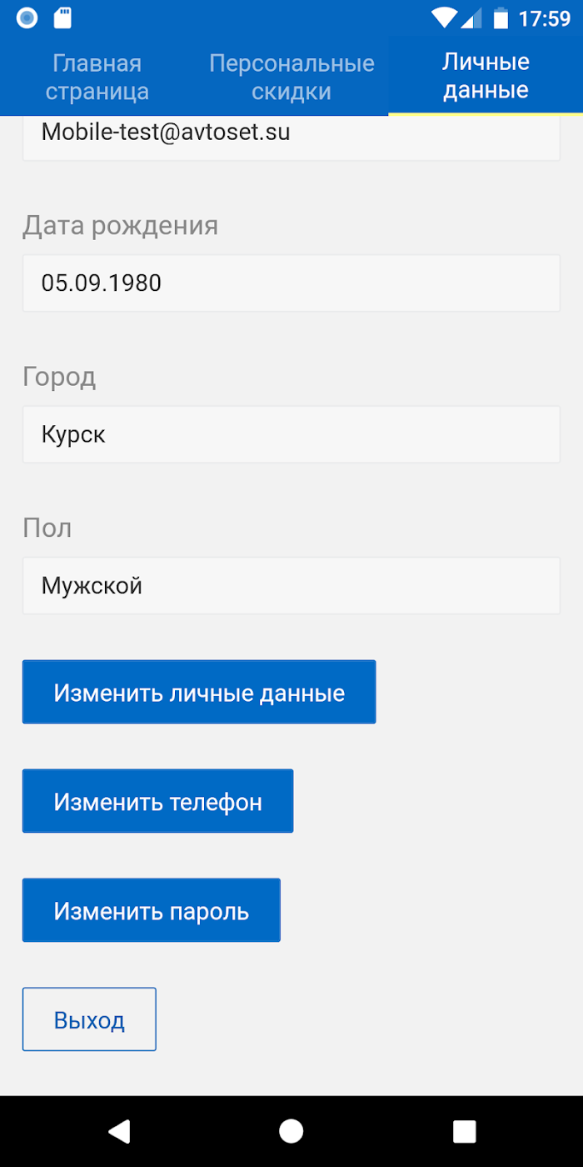The height and width of the screenshot is (1167, 583).
Task: Switch to Главная страница tab
Action: 97,77
